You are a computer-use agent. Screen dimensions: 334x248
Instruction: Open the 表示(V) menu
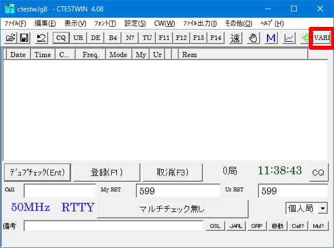coord(75,23)
